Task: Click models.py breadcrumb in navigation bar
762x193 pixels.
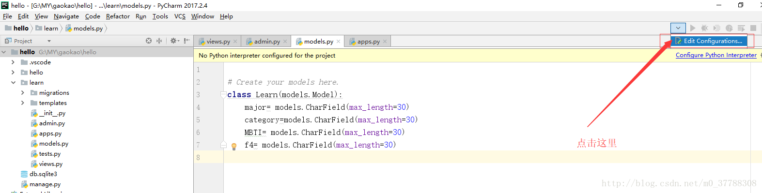Action: pyautogui.click(x=84, y=28)
